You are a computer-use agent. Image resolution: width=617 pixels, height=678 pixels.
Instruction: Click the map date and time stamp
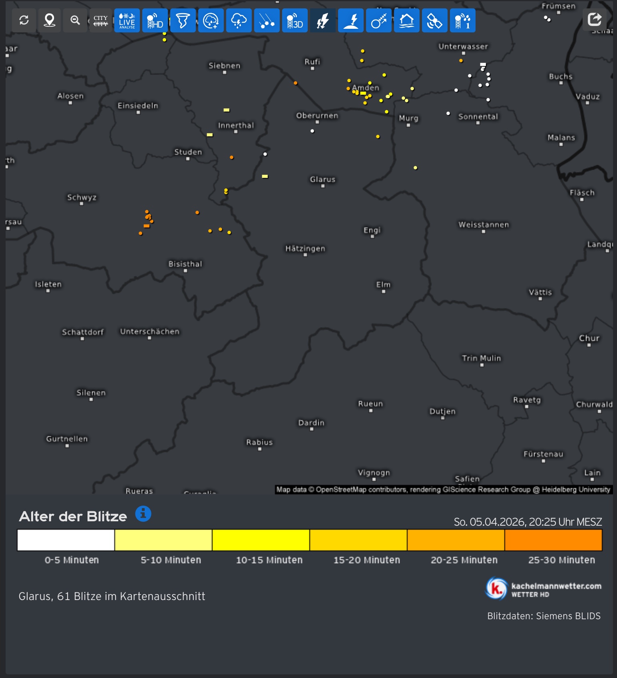point(528,522)
